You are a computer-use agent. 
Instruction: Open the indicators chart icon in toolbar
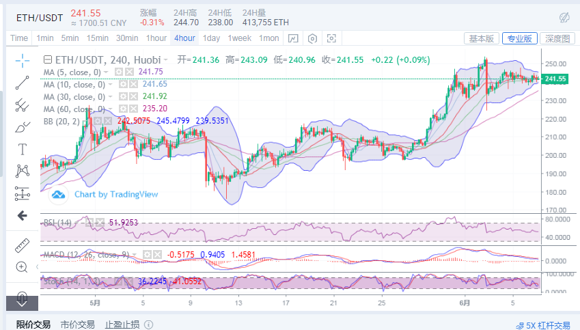pyautogui.click(x=292, y=38)
